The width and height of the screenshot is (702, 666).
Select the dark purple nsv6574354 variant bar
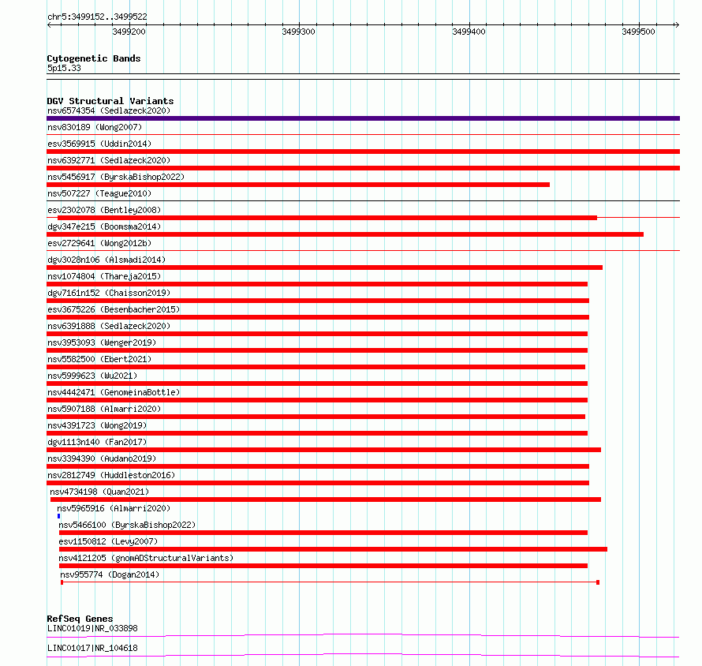click(x=363, y=118)
